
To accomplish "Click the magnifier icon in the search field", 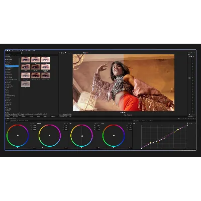I will coord(22,53).
